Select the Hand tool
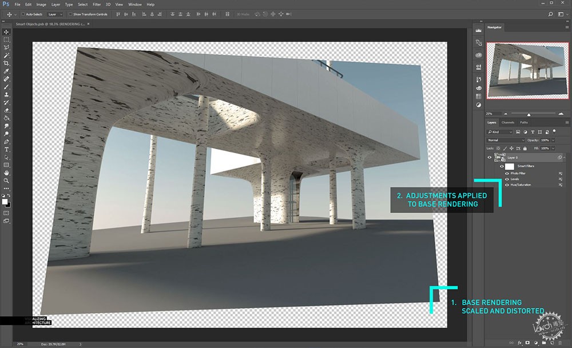This screenshot has height=348, width=572. click(x=6, y=173)
